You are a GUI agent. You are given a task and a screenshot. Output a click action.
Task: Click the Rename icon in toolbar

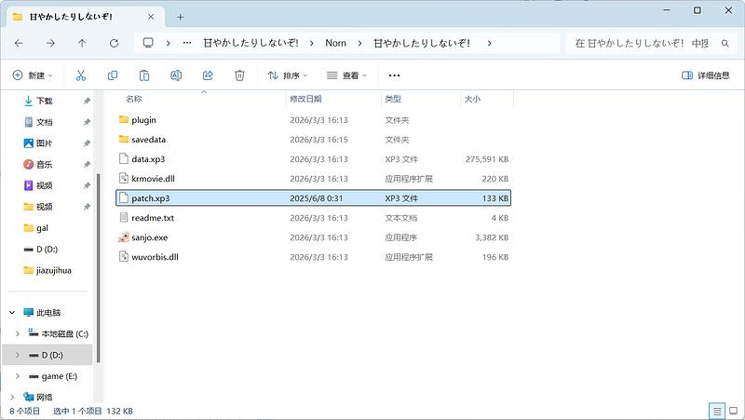pos(176,75)
